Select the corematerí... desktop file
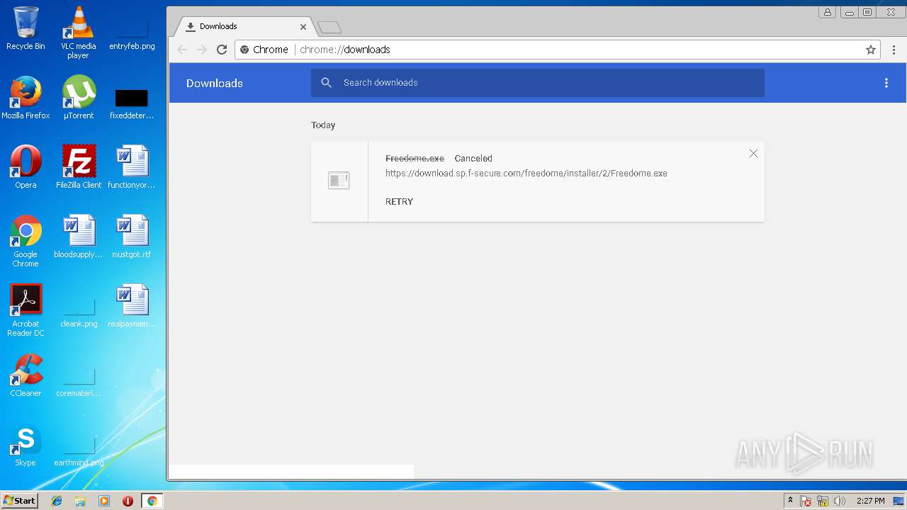907x510 pixels. click(79, 383)
